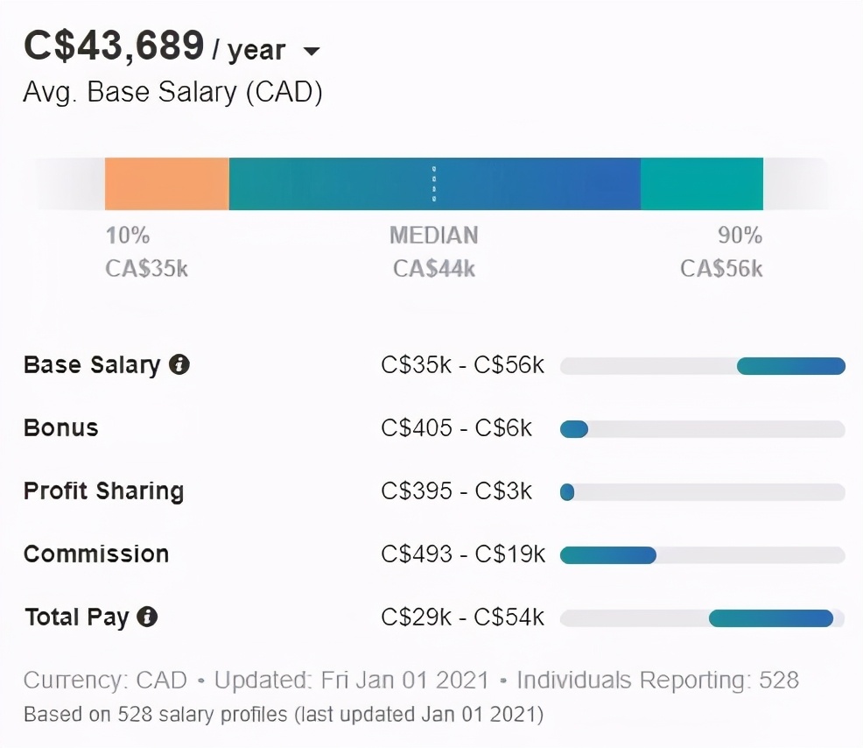Click the Bonus row label
This screenshot has height=748, width=863.
61,428
